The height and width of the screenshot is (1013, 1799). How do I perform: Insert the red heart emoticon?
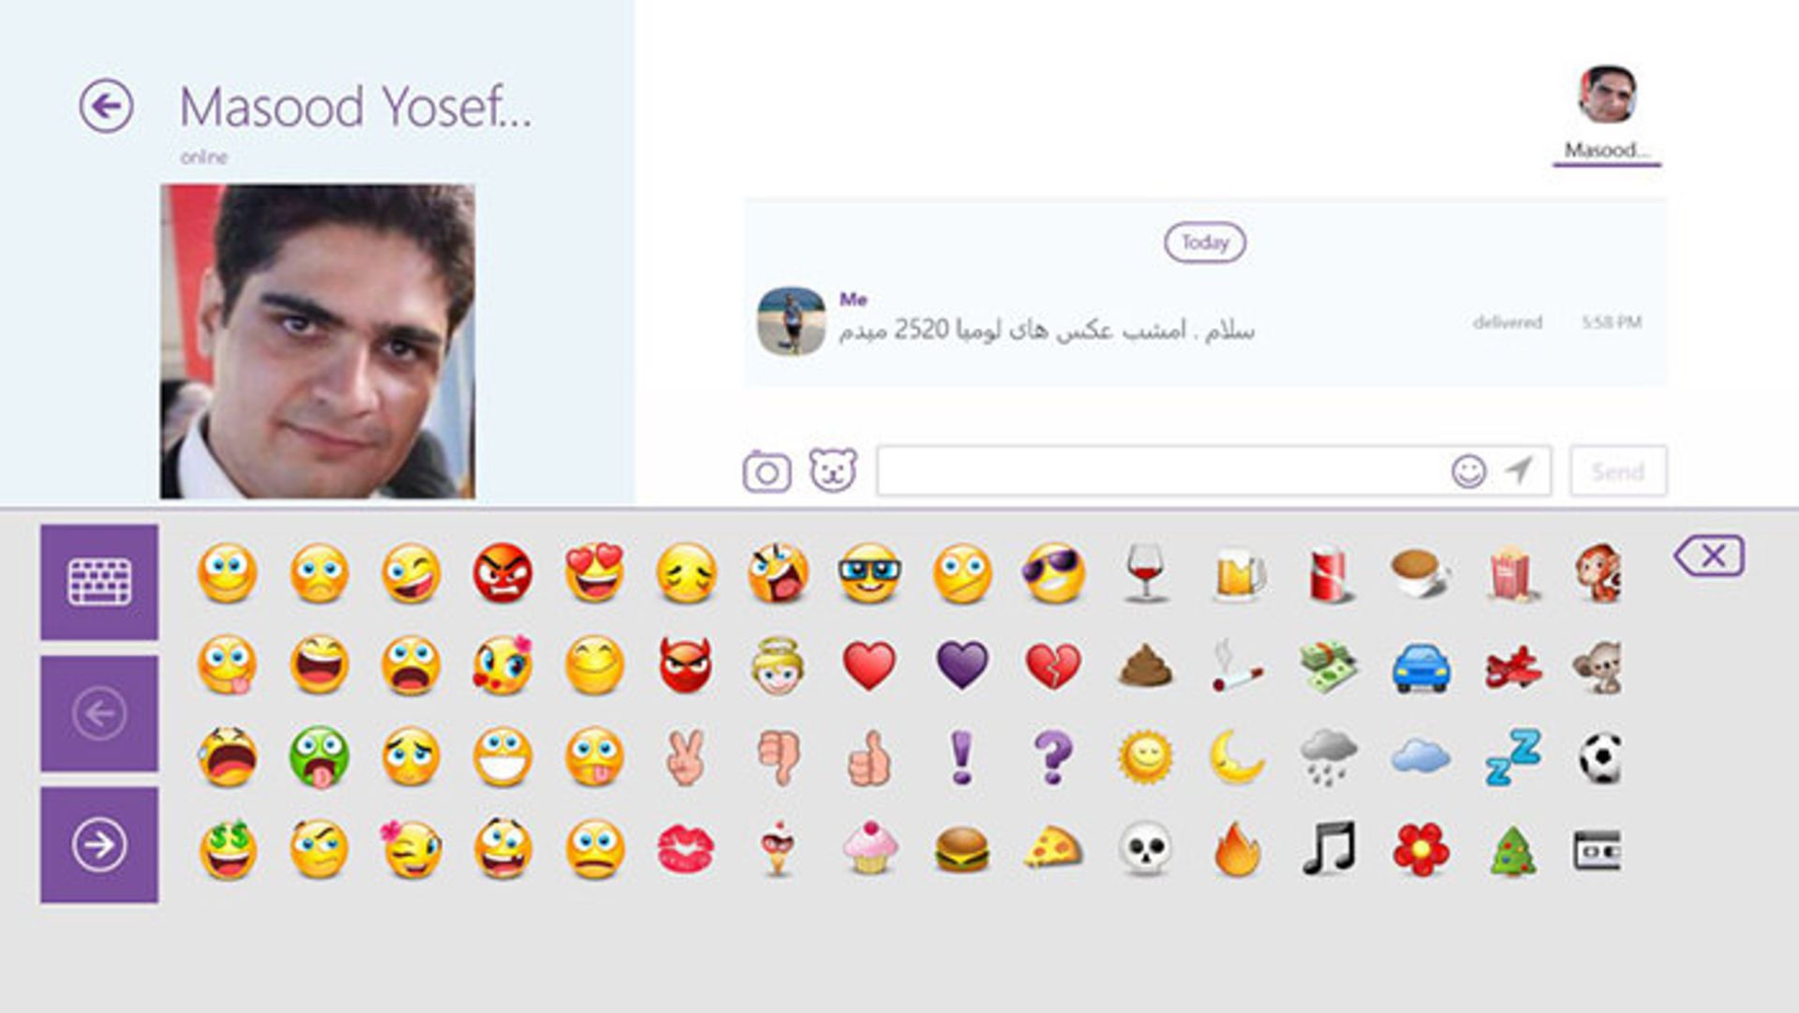pyautogui.click(x=869, y=666)
